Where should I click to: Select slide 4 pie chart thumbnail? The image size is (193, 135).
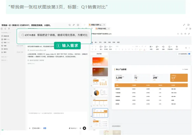coord(100,92)
